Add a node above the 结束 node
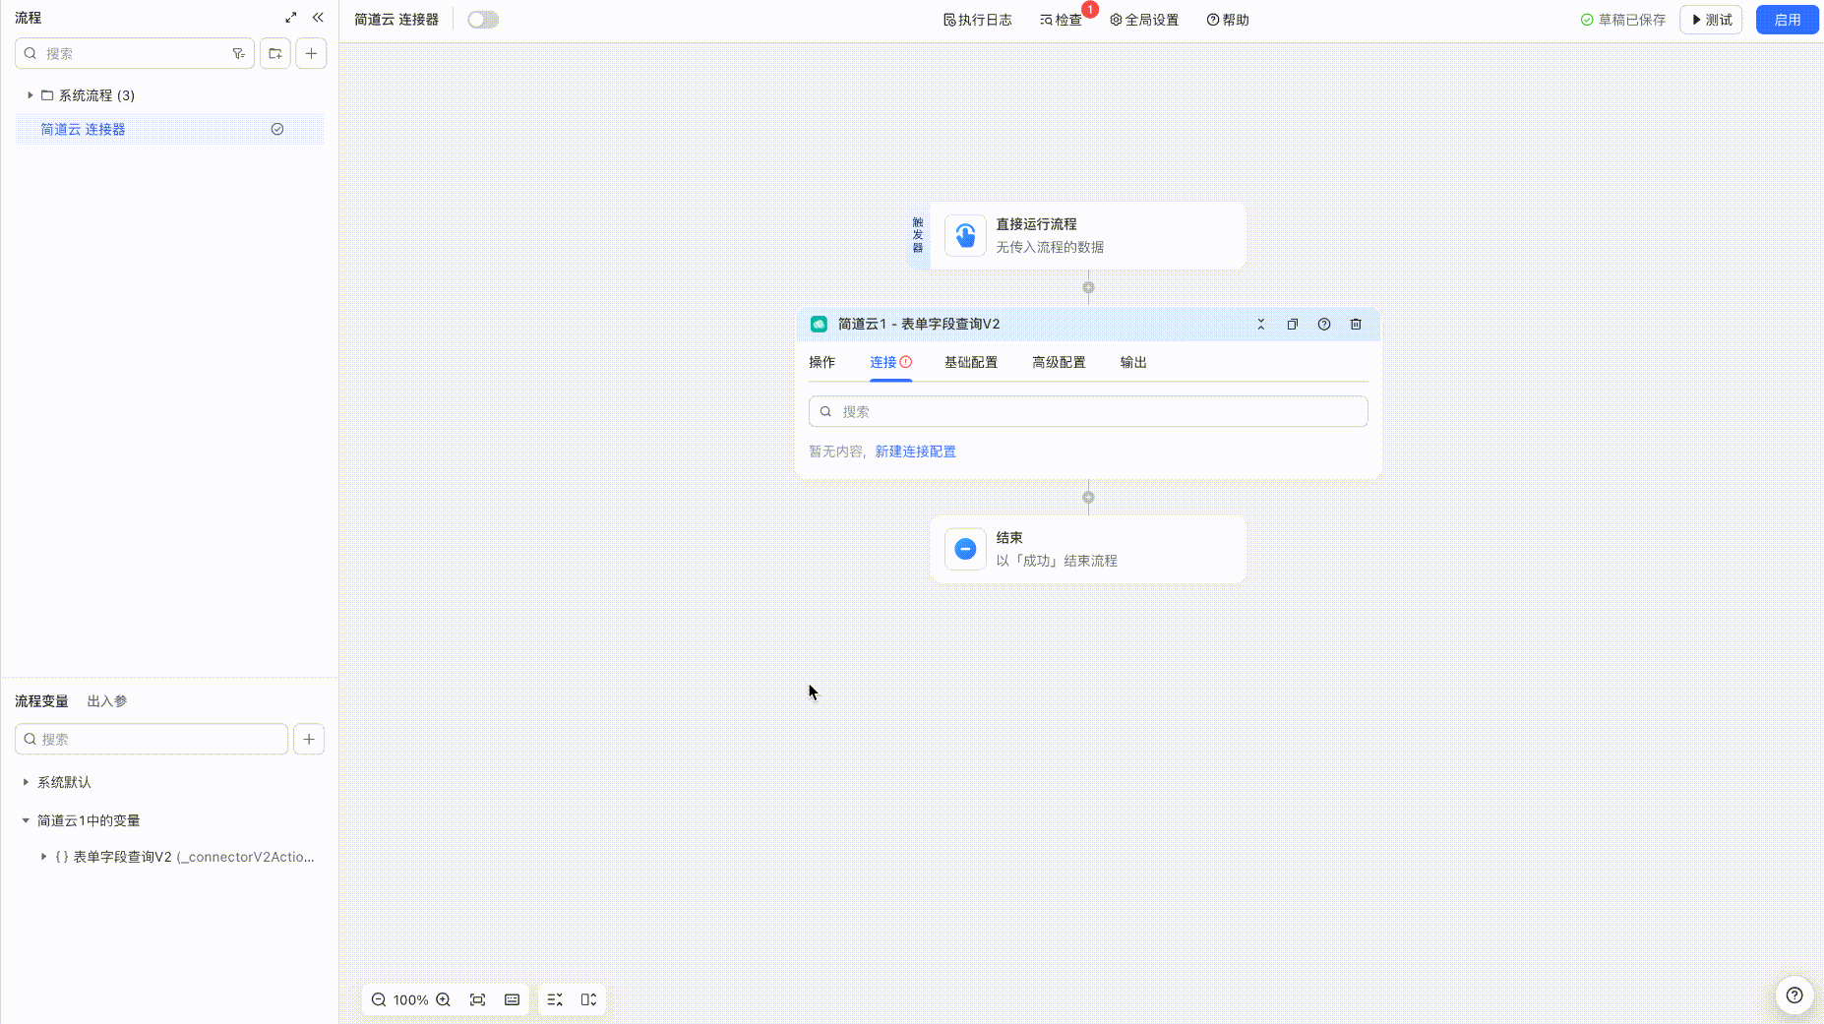Image resolution: width=1824 pixels, height=1024 pixels. (1088, 497)
